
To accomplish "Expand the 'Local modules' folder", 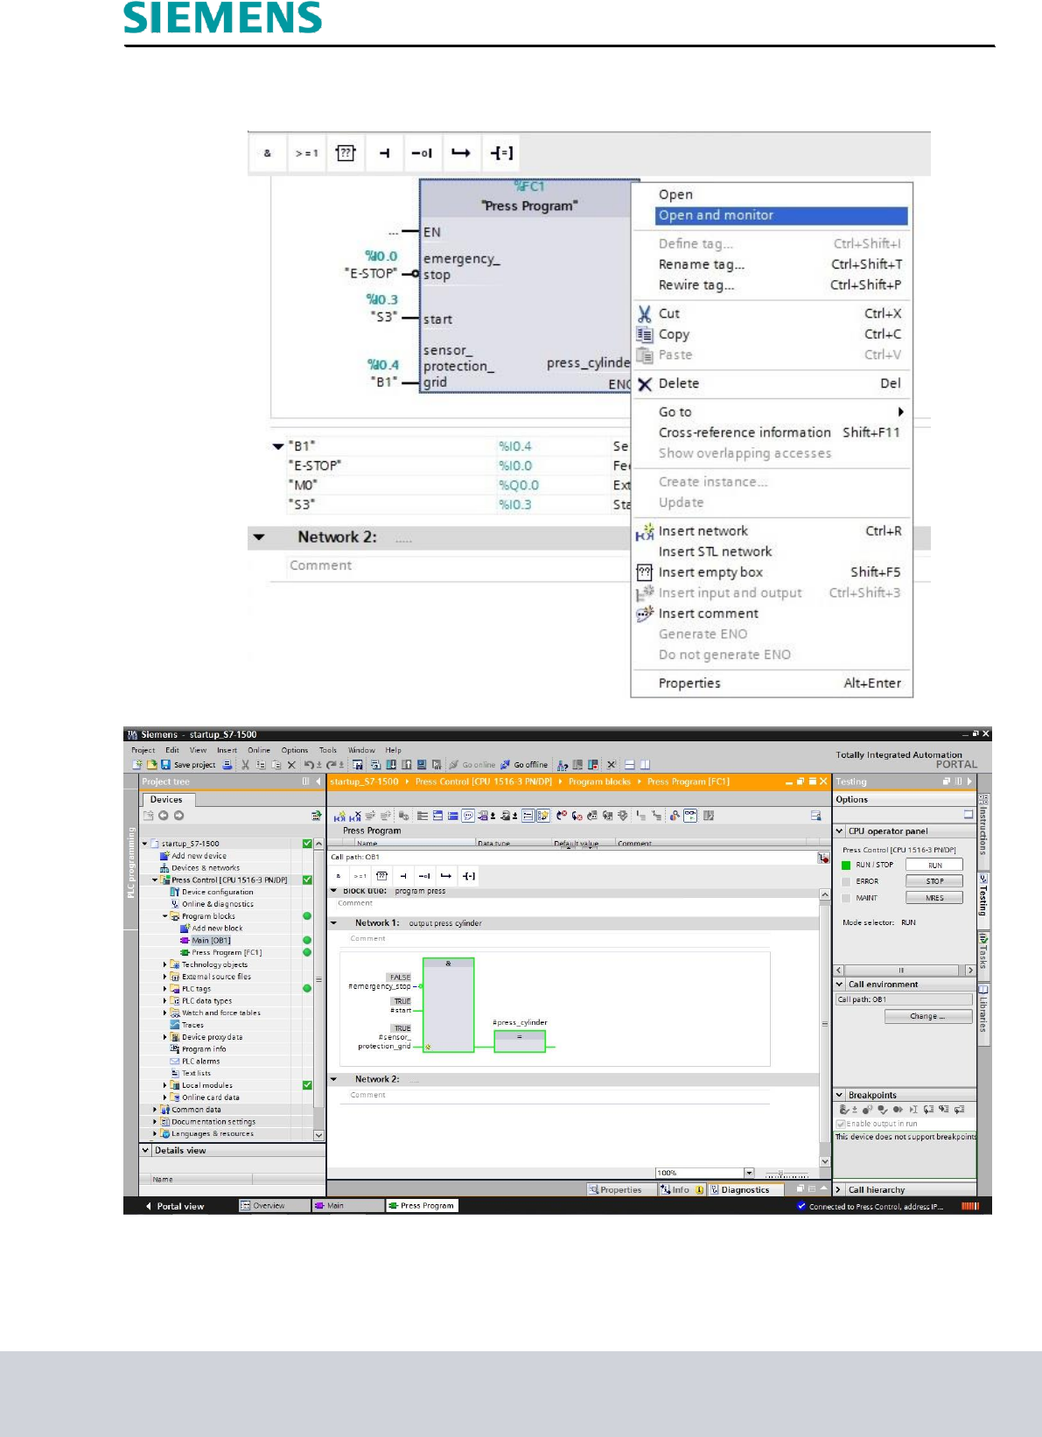I will click(x=165, y=1085).
